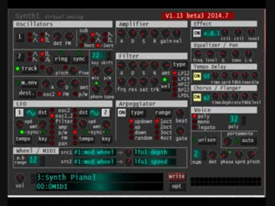Click the filter frq cutoff knob
Screen dimensions: 275x206
click(121, 82)
